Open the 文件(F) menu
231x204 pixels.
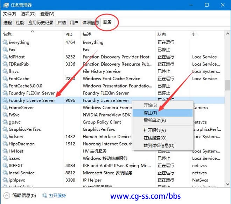(9, 14)
